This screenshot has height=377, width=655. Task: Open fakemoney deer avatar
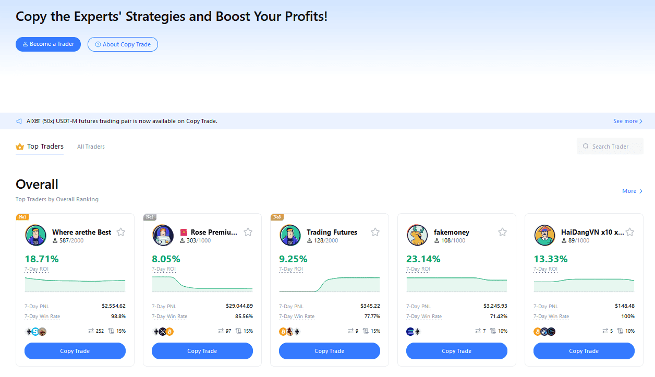[417, 235]
